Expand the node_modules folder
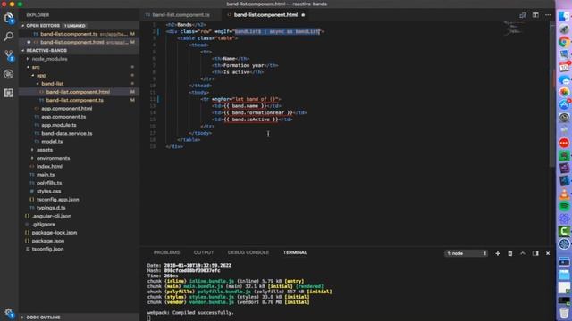Image resolution: width=572 pixels, height=321 pixels. (x=50, y=59)
